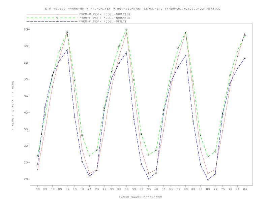Screen dimensions: 267x206
Task: Click y-axis tick value 40
Action: click(x=26, y=112)
